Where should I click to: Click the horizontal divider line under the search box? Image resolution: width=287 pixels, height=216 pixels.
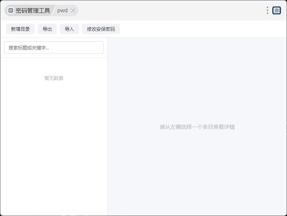[54, 58]
